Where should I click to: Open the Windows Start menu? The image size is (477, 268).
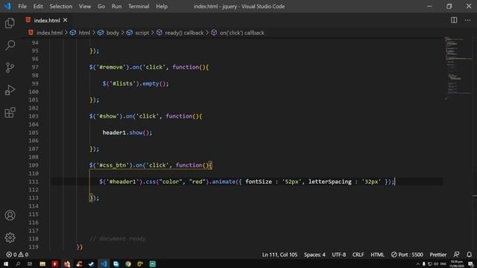[x=6, y=264]
